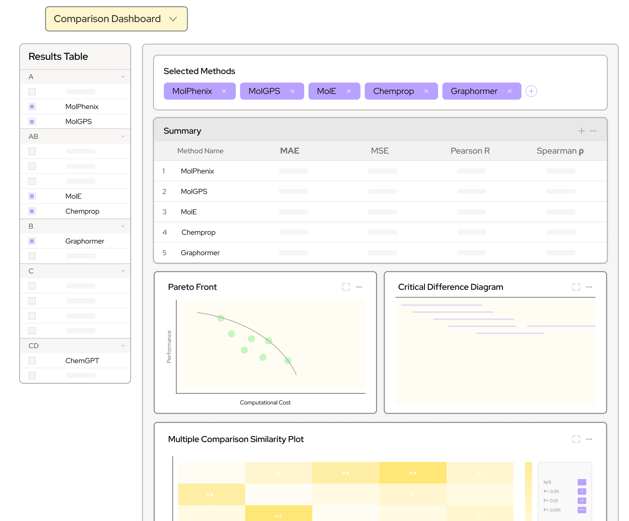Select the MolPhenix row in Summary
Image resolution: width=629 pixels, height=521 pixels.
(380, 171)
